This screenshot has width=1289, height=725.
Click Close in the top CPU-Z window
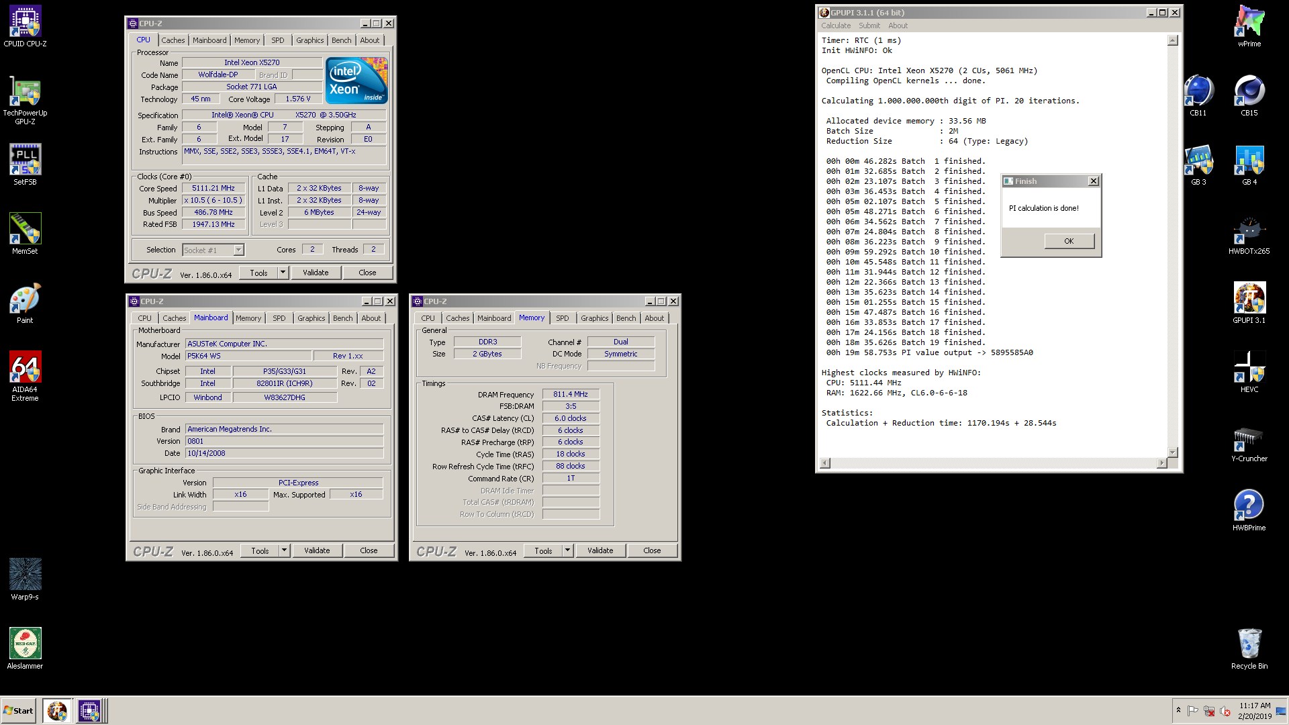[367, 273]
